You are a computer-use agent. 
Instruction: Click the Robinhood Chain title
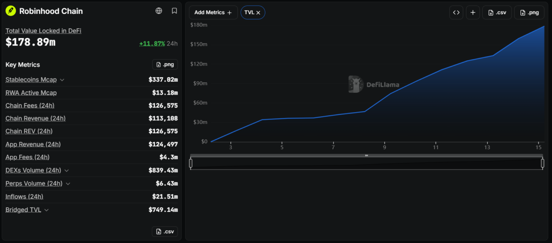[51, 11]
